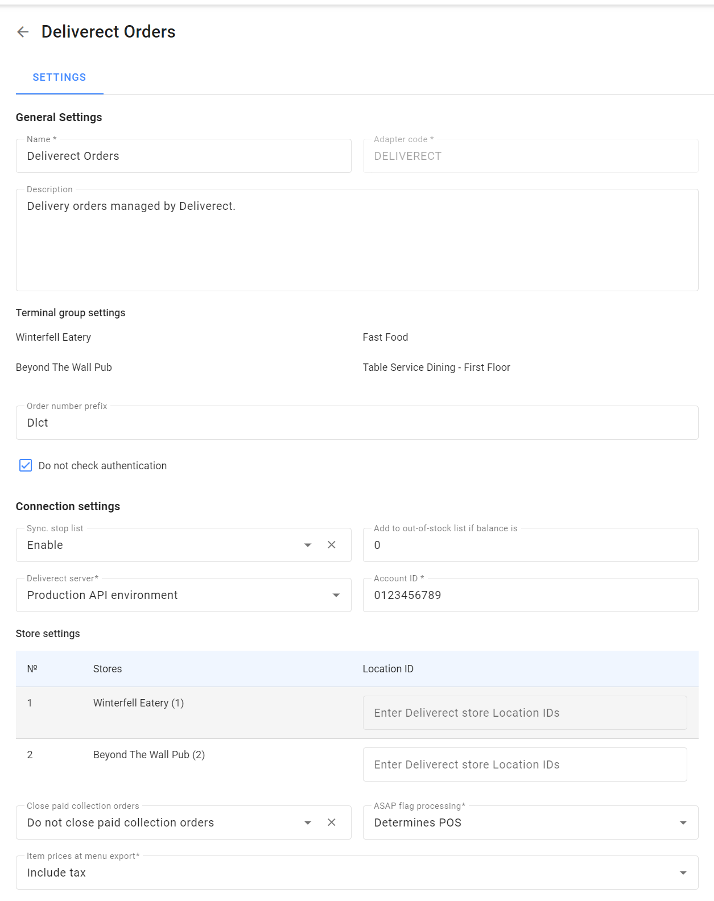
Task: Enter Location ID for Beyond The Wall Pub
Action: pyautogui.click(x=525, y=764)
